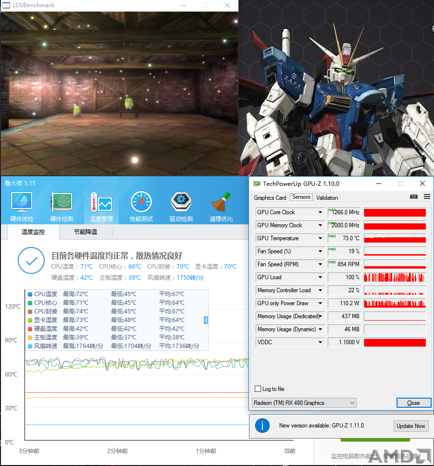The width and height of the screenshot is (434, 466).
Task: Open GPU Memory Clock sensor dropdown
Action: (320, 225)
